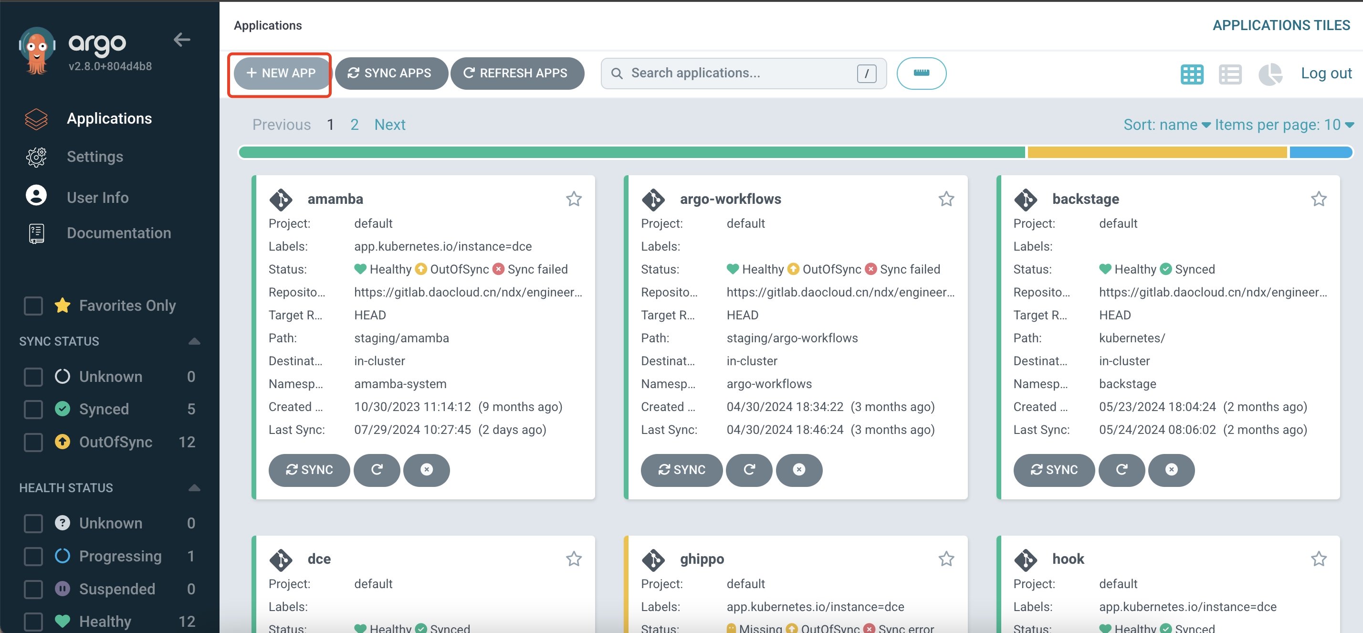Check the Synced sync status filter

point(33,409)
